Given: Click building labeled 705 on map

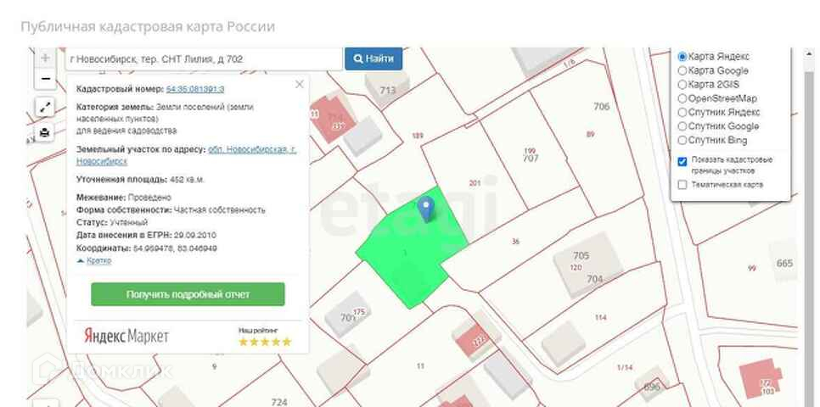Looking at the screenshot, I should (x=581, y=255).
